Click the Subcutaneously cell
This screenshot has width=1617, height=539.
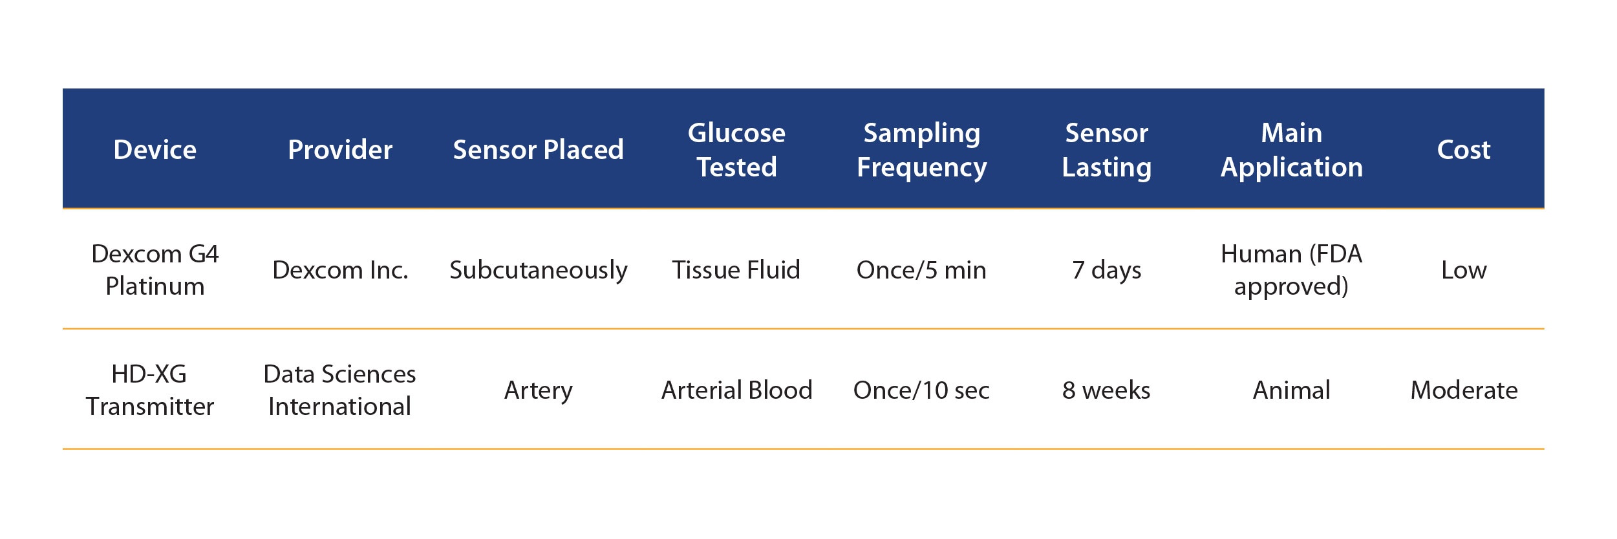click(538, 270)
